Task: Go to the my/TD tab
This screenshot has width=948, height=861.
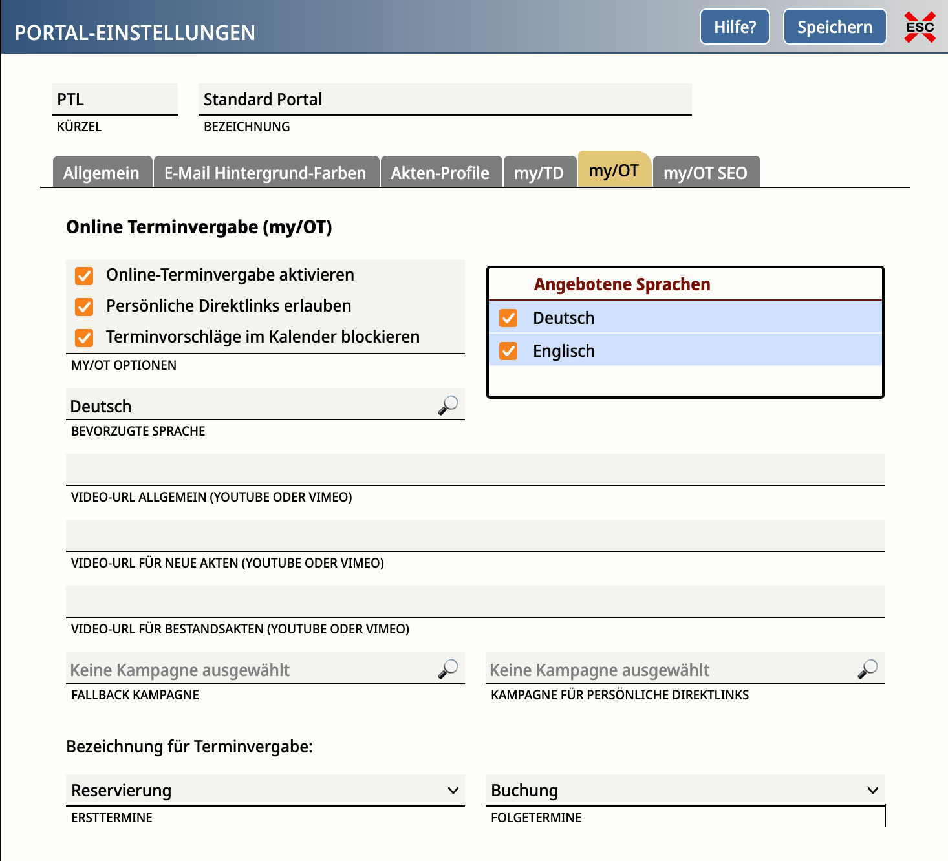Action: [x=539, y=173]
